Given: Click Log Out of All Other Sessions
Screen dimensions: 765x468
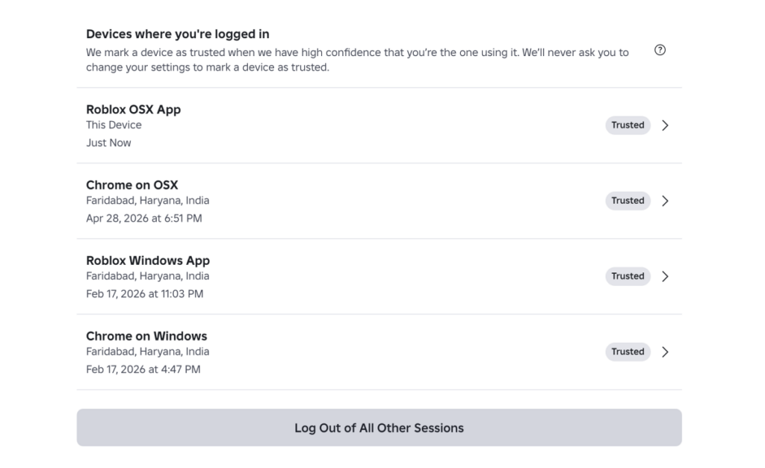Looking at the screenshot, I should pyautogui.click(x=380, y=428).
